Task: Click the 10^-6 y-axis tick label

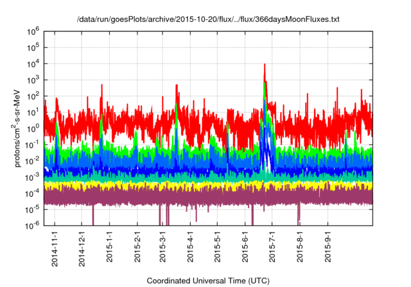Action: coord(32,225)
